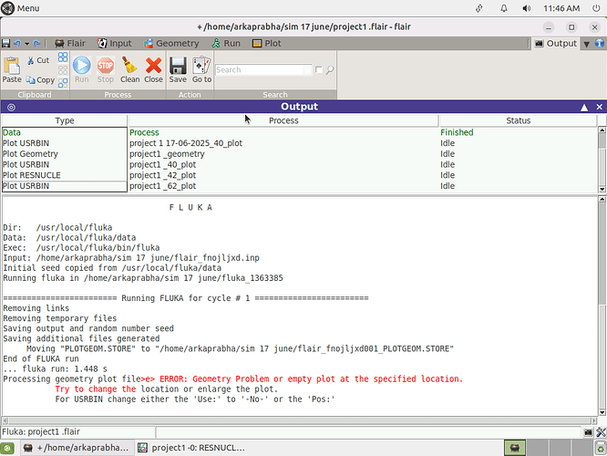
Task: Cut selection with the scissors icon
Action: [x=38, y=60]
